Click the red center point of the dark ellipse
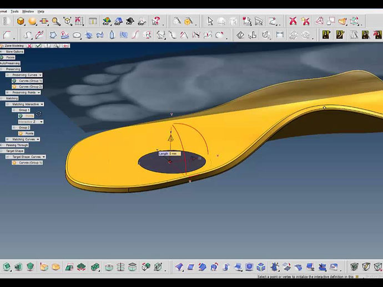The height and width of the screenshot is (287, 383). click(170, 162)
